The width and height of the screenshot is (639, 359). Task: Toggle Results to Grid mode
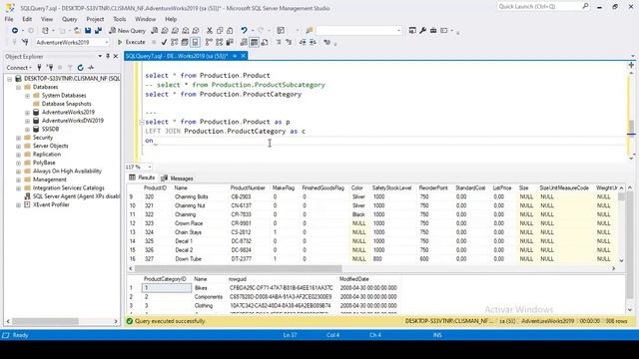254,42
